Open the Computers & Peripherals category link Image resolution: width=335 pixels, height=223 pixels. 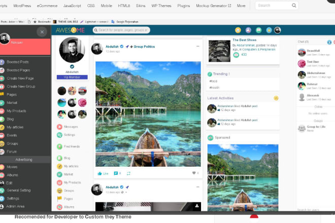[x=259, y=49]
